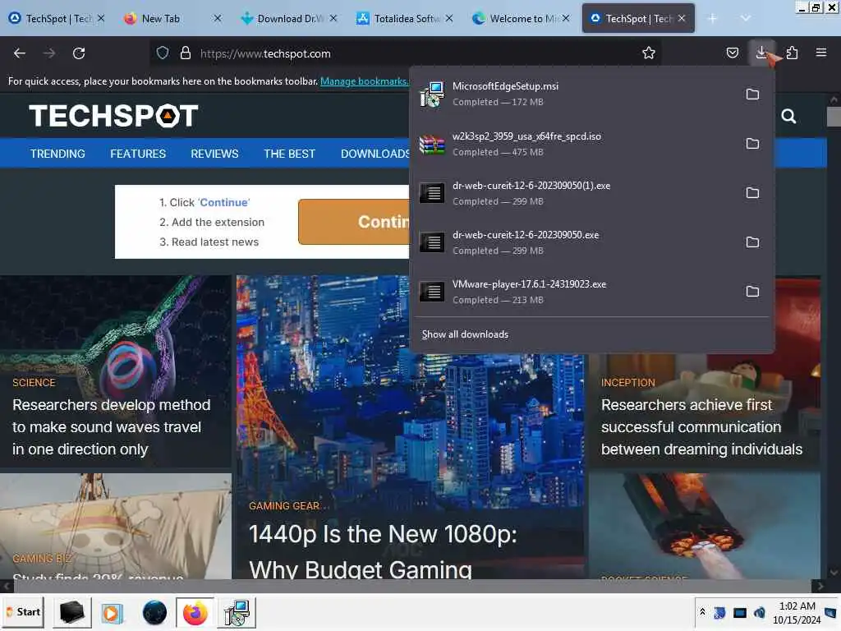Click the site padlock security icon
The image size is (841, 631).
(186, 53)
